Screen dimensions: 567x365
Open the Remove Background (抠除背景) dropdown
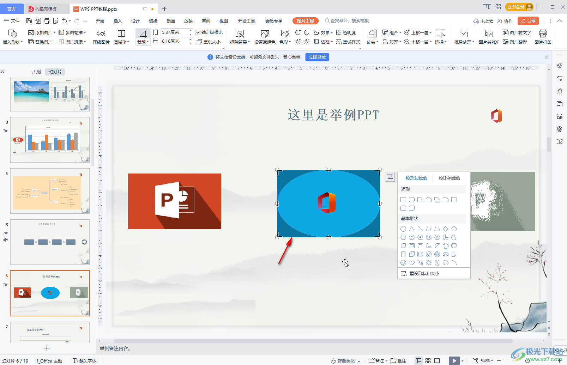click(x=240, y=42)
